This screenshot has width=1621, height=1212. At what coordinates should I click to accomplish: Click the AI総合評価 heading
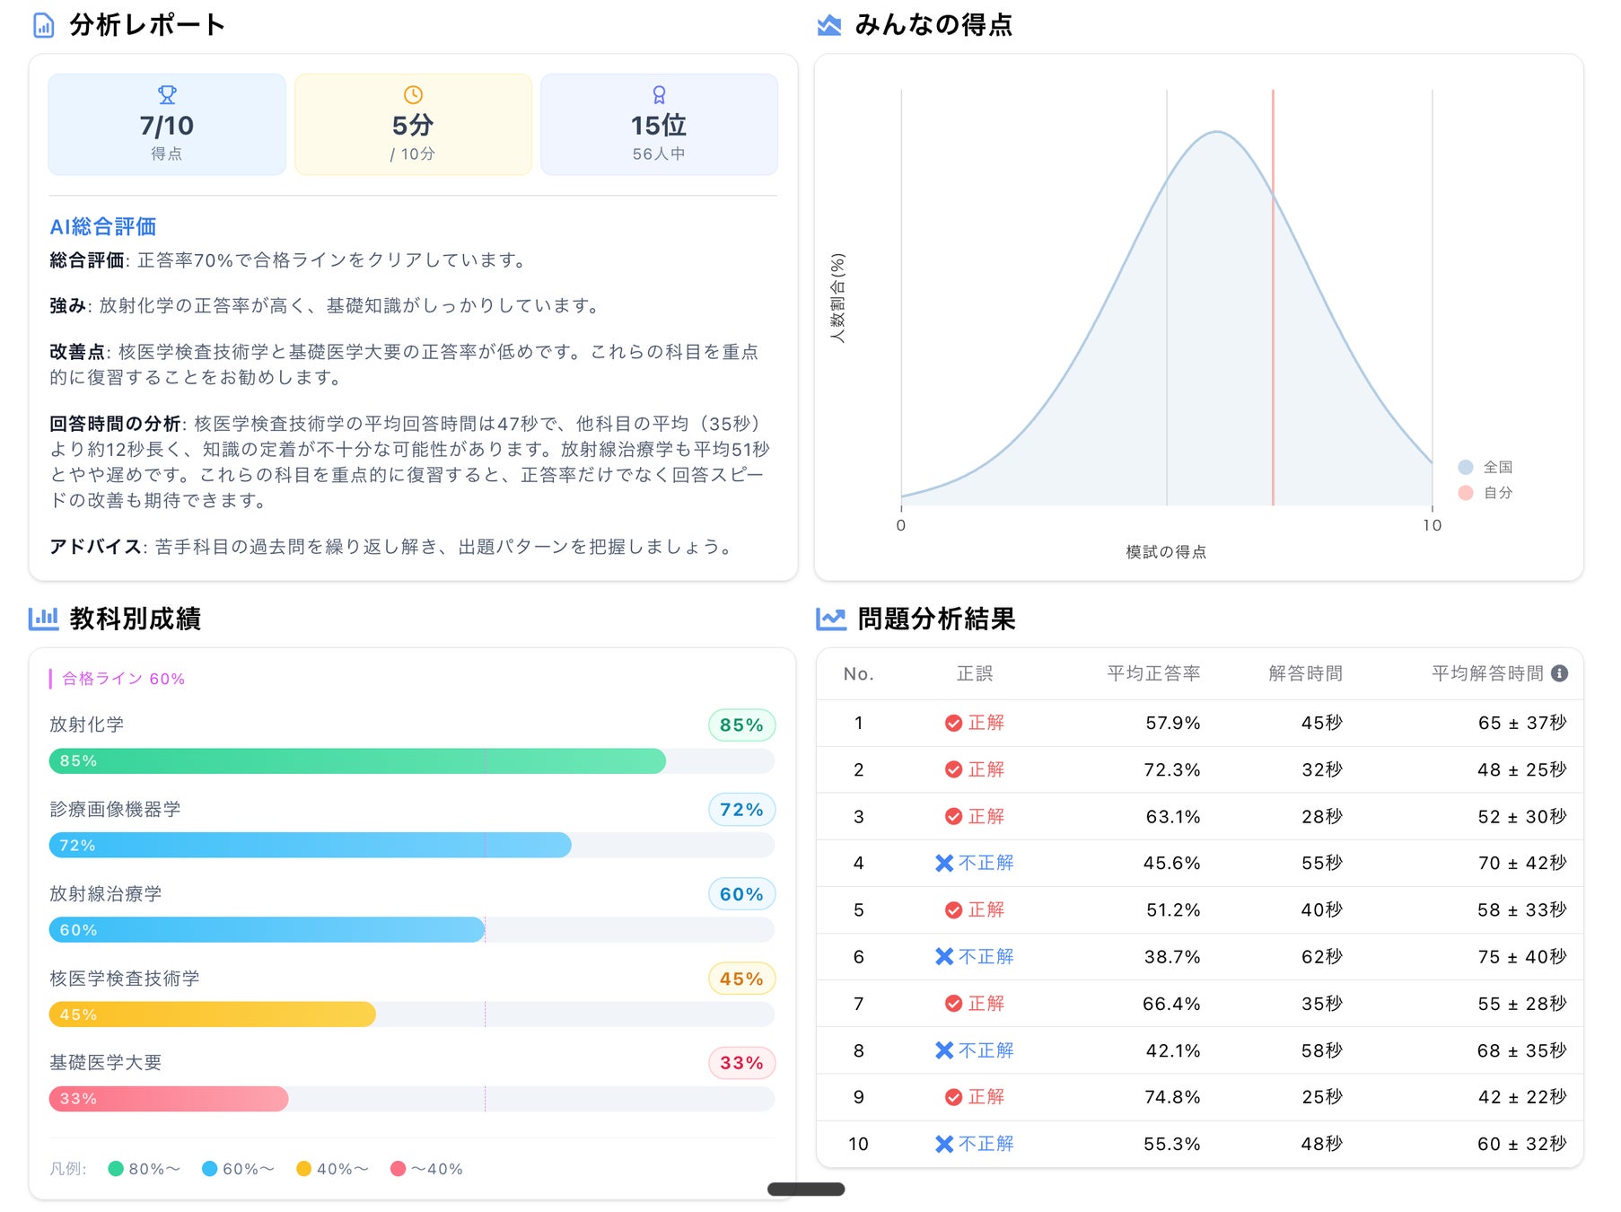[x=103, y=226]
